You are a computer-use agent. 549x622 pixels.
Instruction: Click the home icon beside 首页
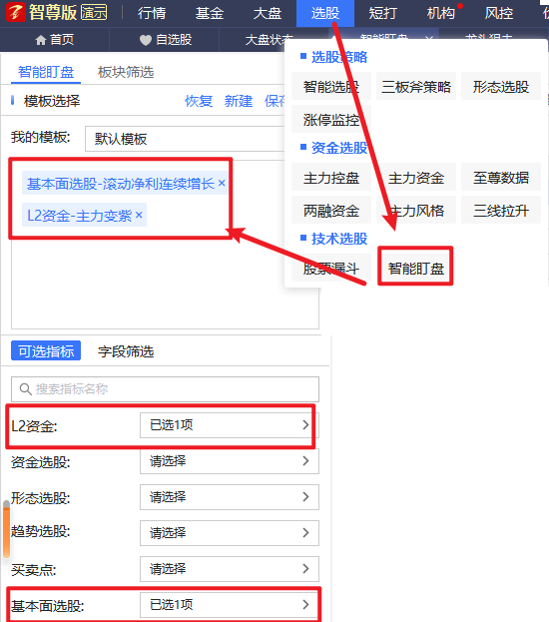(41, 40)
